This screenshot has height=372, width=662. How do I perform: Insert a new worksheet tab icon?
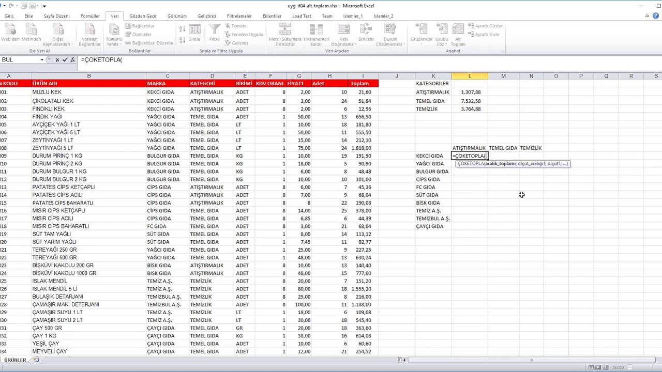tap(36, 360)
